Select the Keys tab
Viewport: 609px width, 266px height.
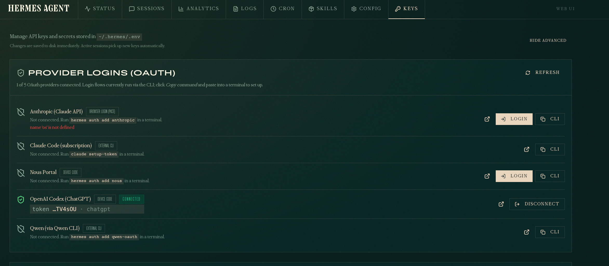pos(407,9)
